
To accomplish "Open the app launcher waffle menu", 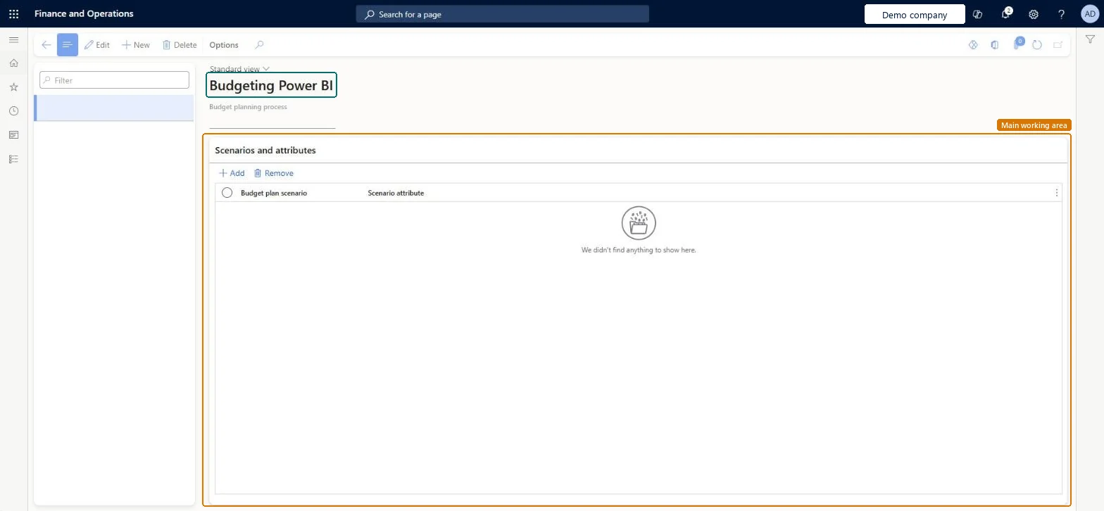I will [13, 14].
